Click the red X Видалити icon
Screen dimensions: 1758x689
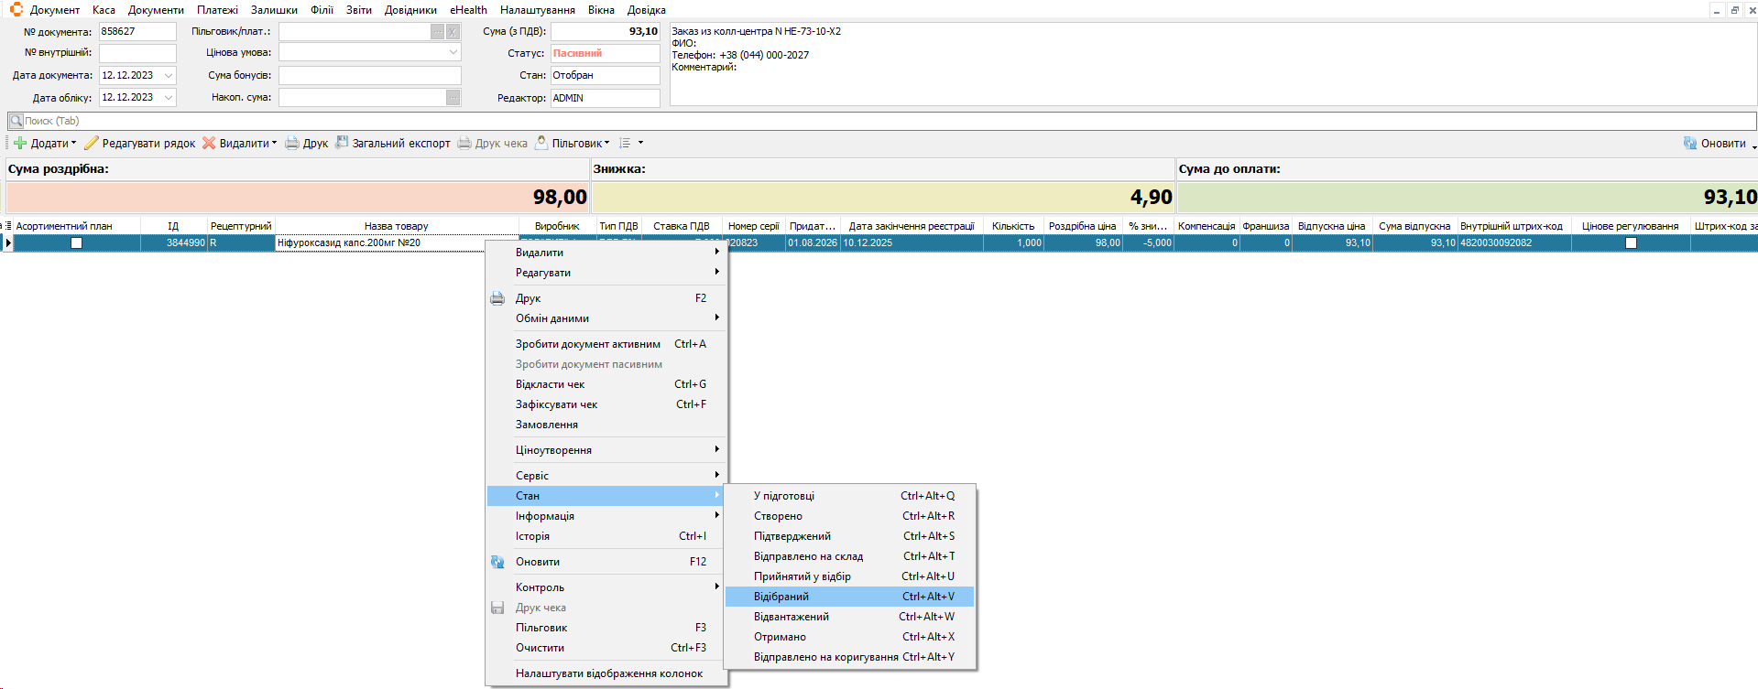tap(209, 144)
